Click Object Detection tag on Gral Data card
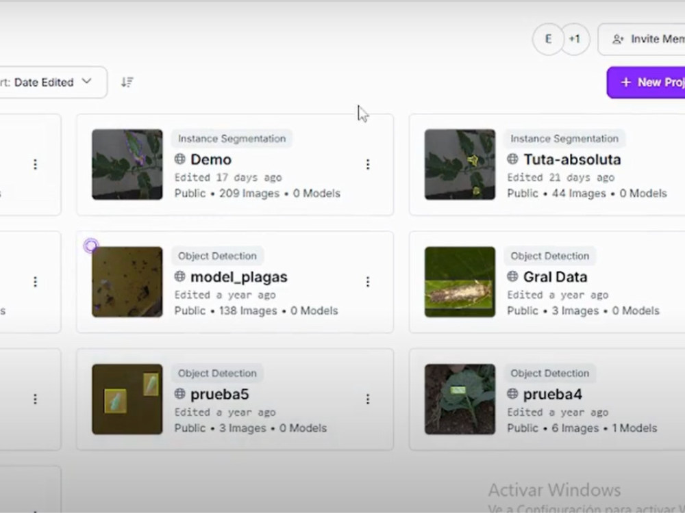 click(x=550, y=256)
